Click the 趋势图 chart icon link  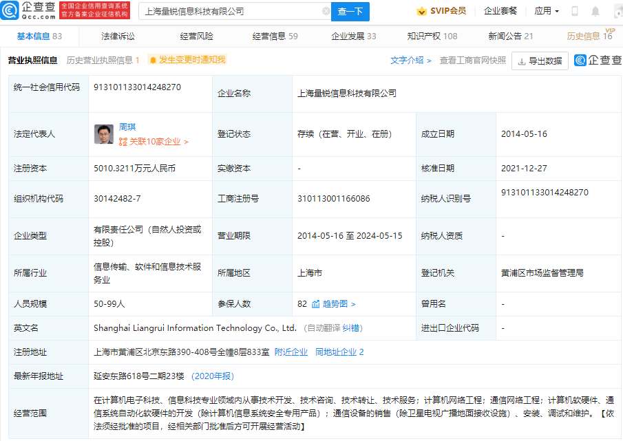pyautogui.click(x=334, y=303)
